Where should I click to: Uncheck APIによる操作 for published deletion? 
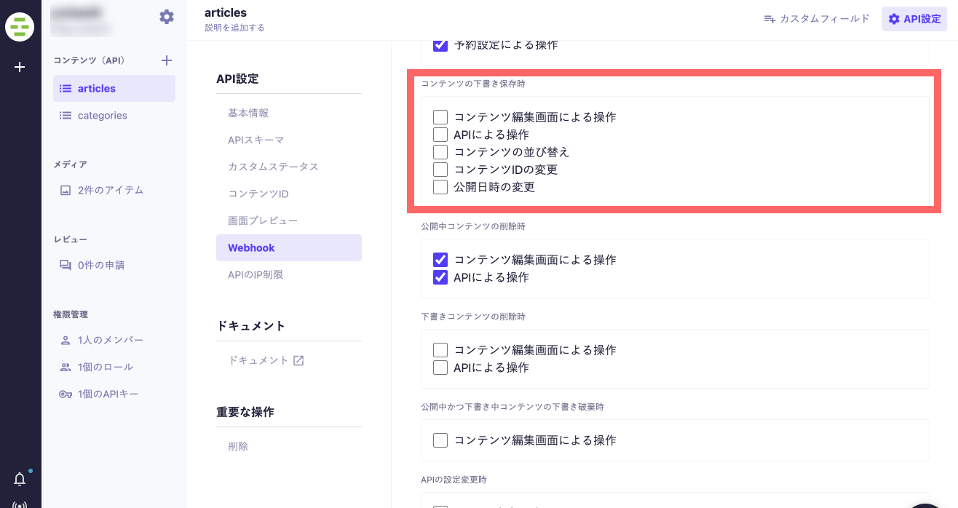440,277
